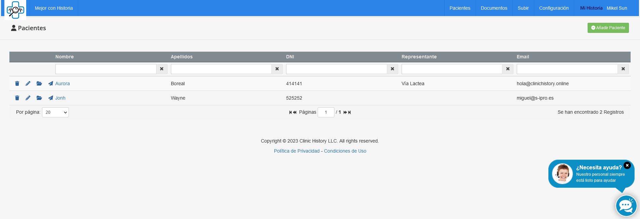Sort by the Nombre column header
The image size is (640, 219).
[64, 57]
